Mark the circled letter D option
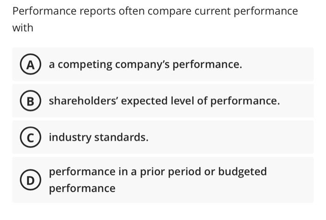 coord(30,180)
